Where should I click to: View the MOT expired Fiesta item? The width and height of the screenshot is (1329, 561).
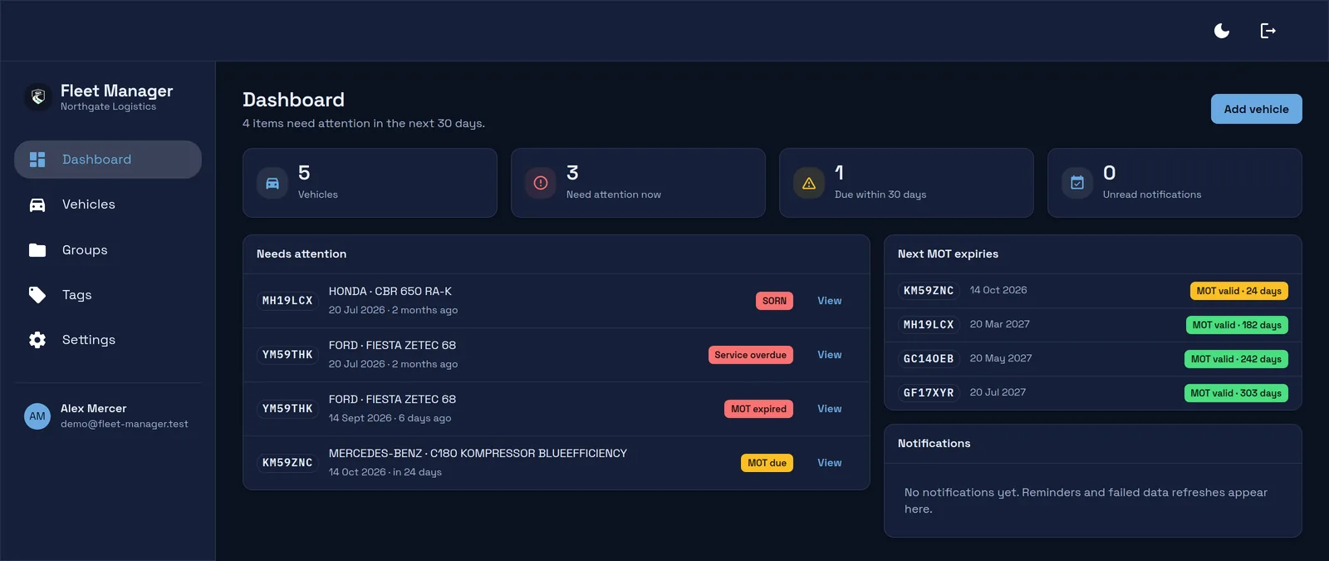(x=829, y=409)
